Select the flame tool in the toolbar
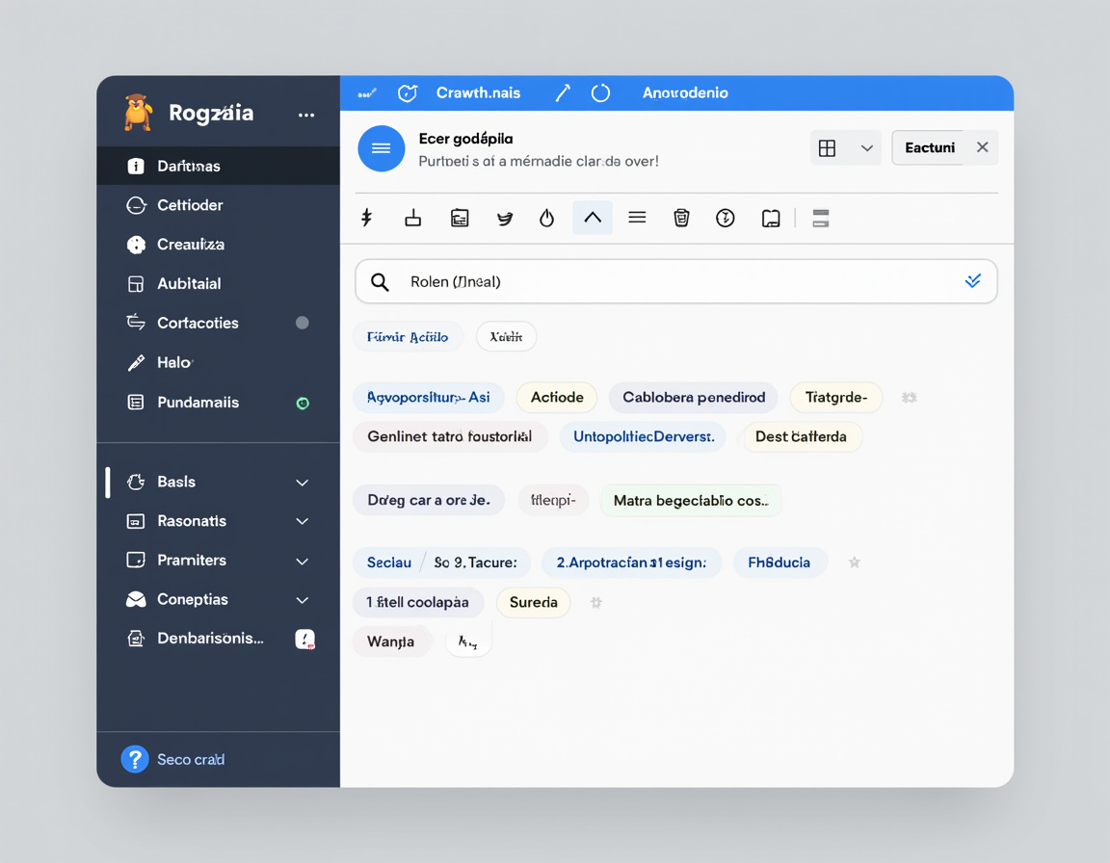Screen dimensions: 1110x863 [546, 218]
